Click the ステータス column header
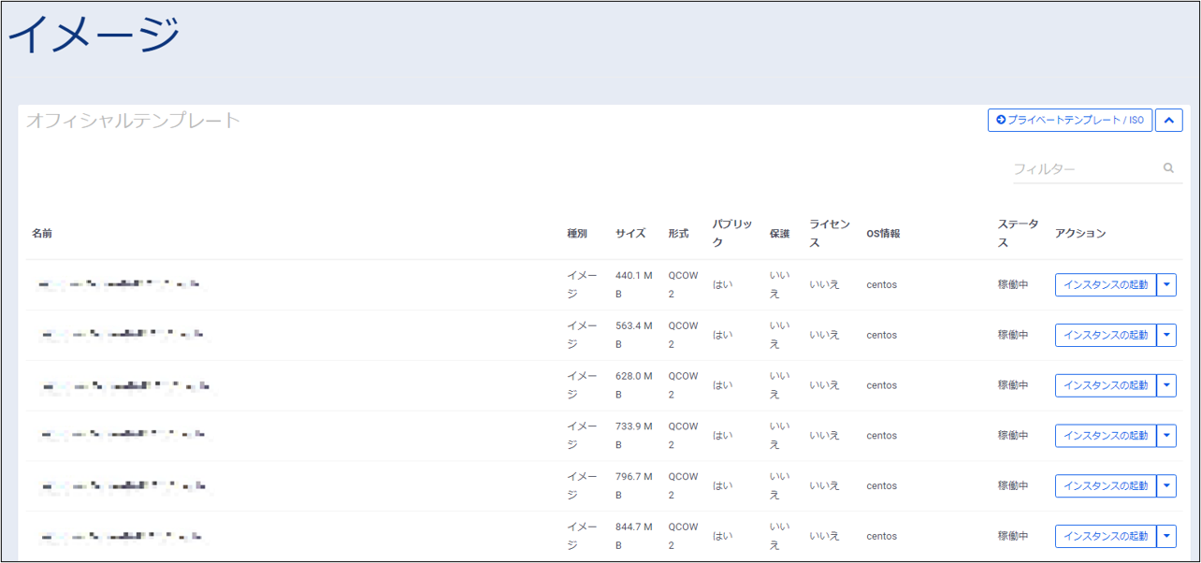This screenshot has height=563, width=1201. (x=1018, y=234)
